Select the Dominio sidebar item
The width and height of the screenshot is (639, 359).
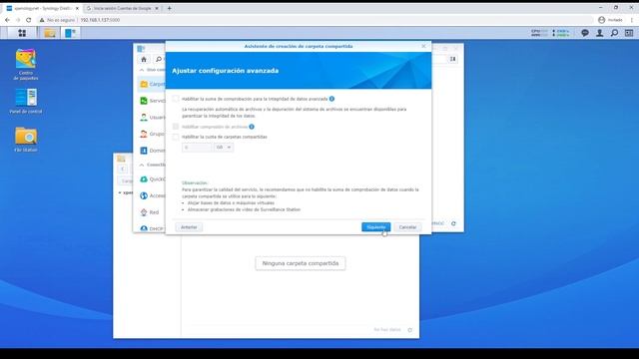tap(153, 151)
